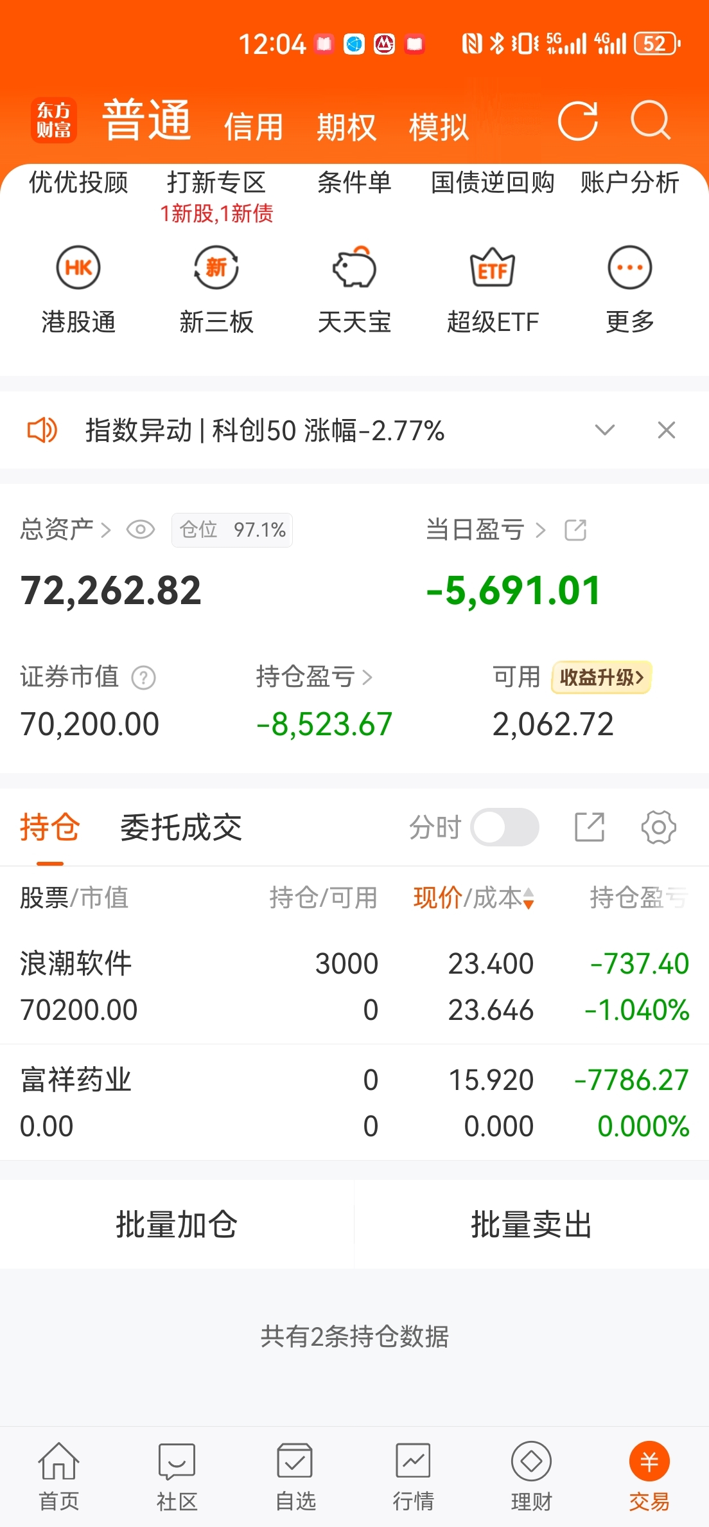The image size is (709, 1527).
Task: Tap battery indicator in status bar
Action: click(x=657, y=44)
